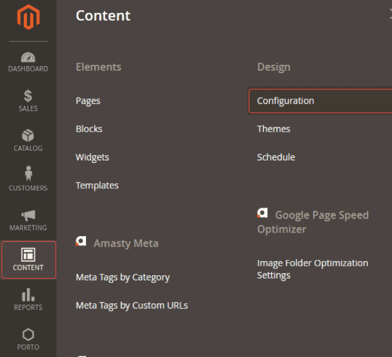
Task: Open the Sales sidebar menu
Action: pos(28,100)
